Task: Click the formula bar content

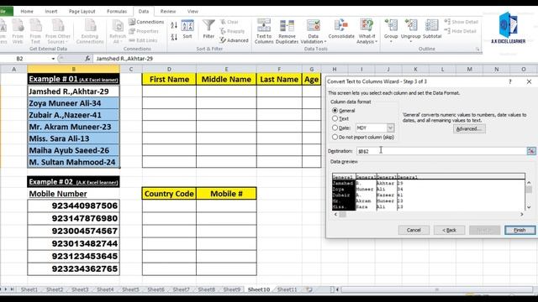Action: point(124,59)
